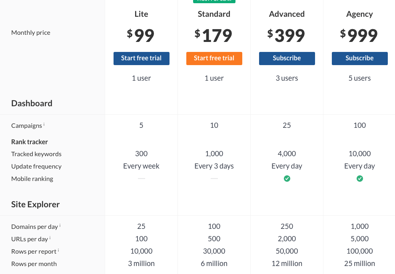Select the Standard plan heading
Image resolution: width=395 pixels, height=274 pixels.
pos(214,14)
